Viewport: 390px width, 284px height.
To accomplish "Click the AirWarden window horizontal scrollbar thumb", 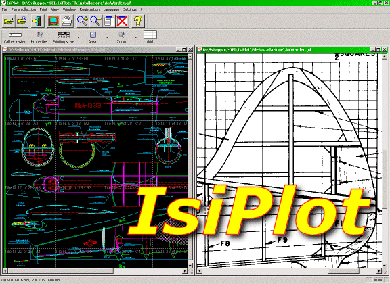I will 343,271.
